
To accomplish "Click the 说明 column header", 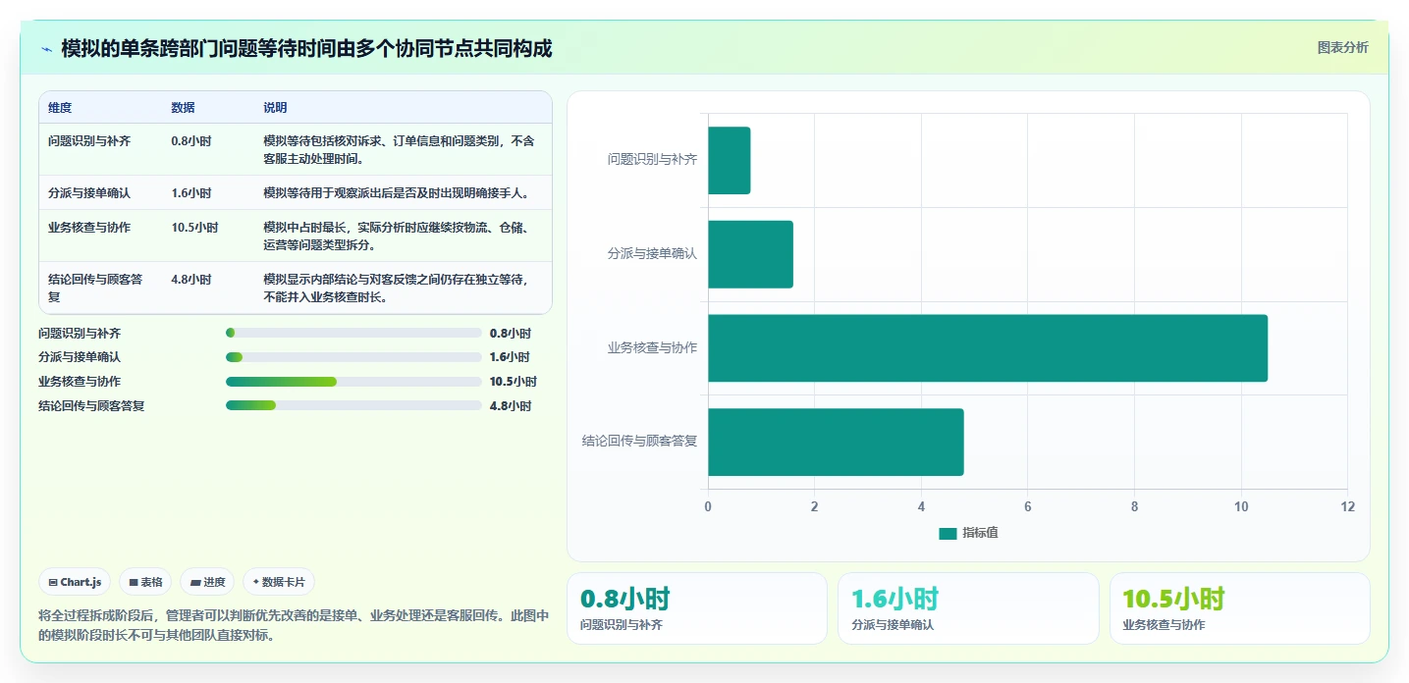I will click(275, 108).
